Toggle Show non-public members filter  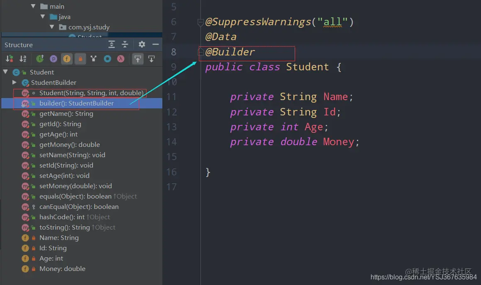point(81,58)
